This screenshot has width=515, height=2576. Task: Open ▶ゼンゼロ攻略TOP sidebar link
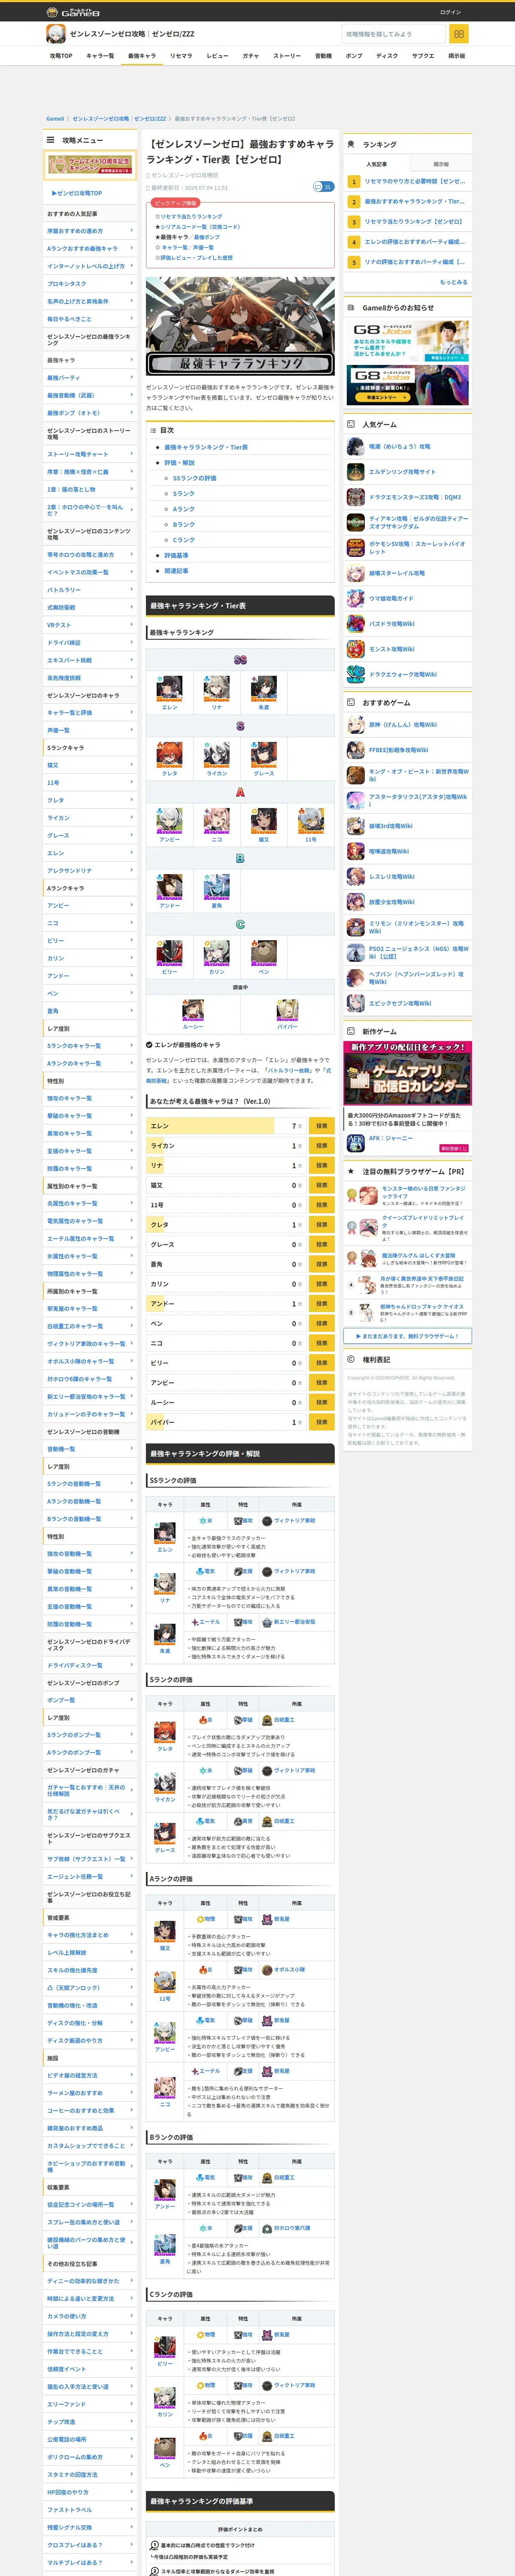77,193
